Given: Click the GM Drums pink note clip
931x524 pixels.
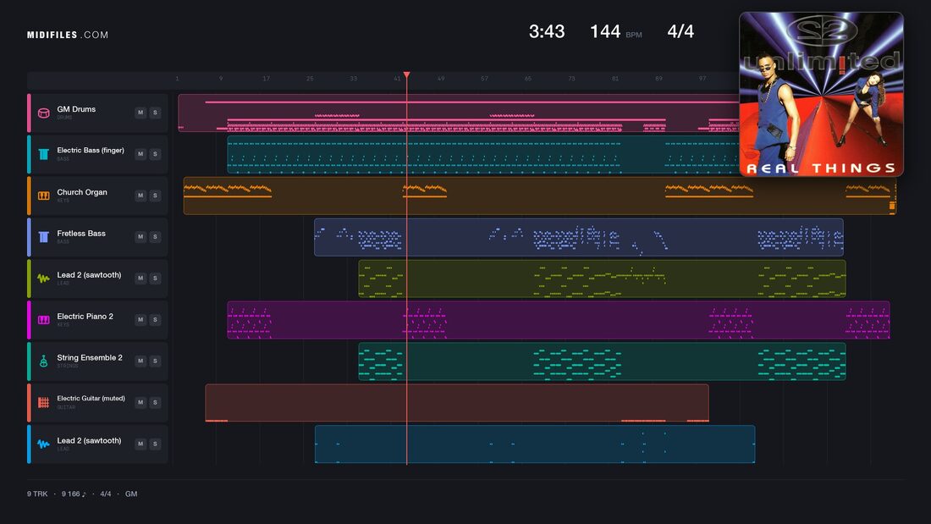Looking at the screenshot, I should [x=459, y=113].
